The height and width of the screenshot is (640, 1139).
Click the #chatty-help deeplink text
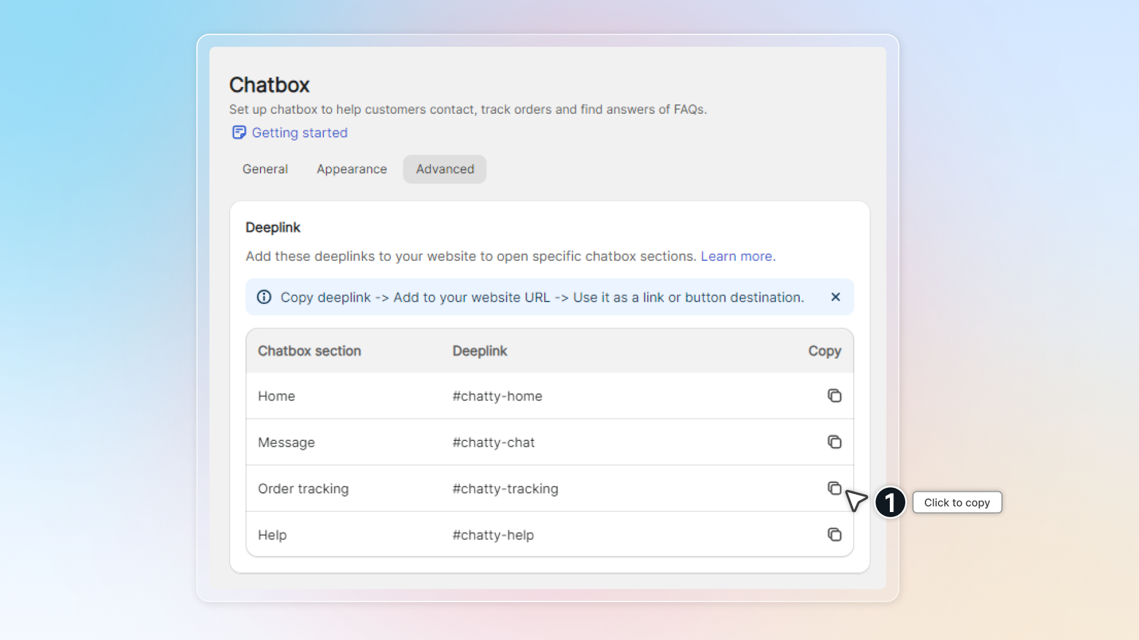click(x=493, y=535)
